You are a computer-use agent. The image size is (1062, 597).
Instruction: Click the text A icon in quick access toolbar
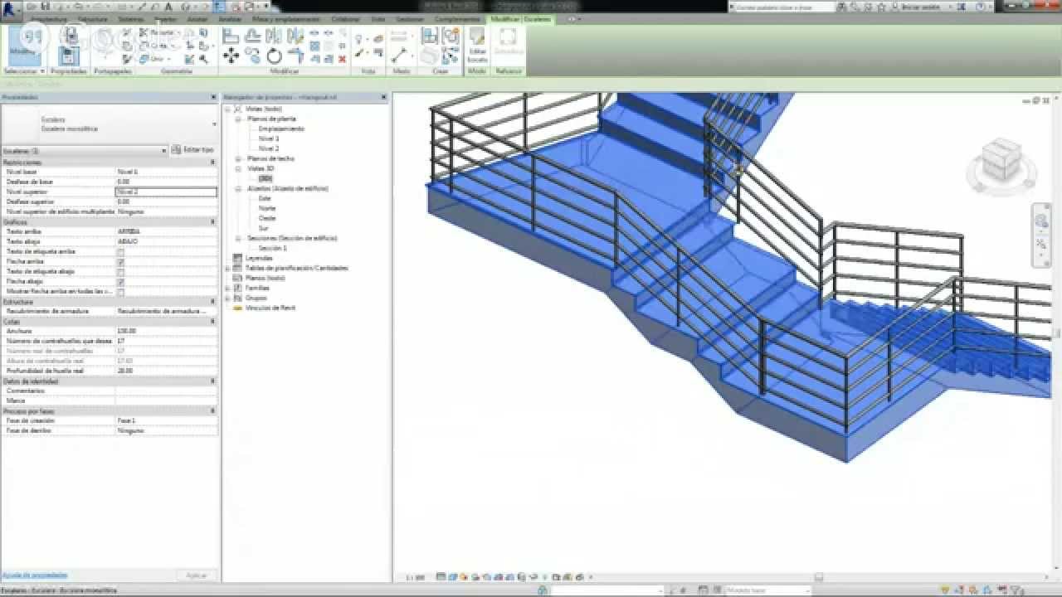(169, 6)
